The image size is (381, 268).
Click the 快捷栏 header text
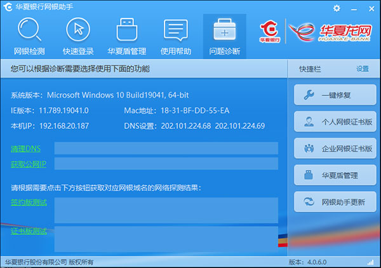[x=310, y=69]
